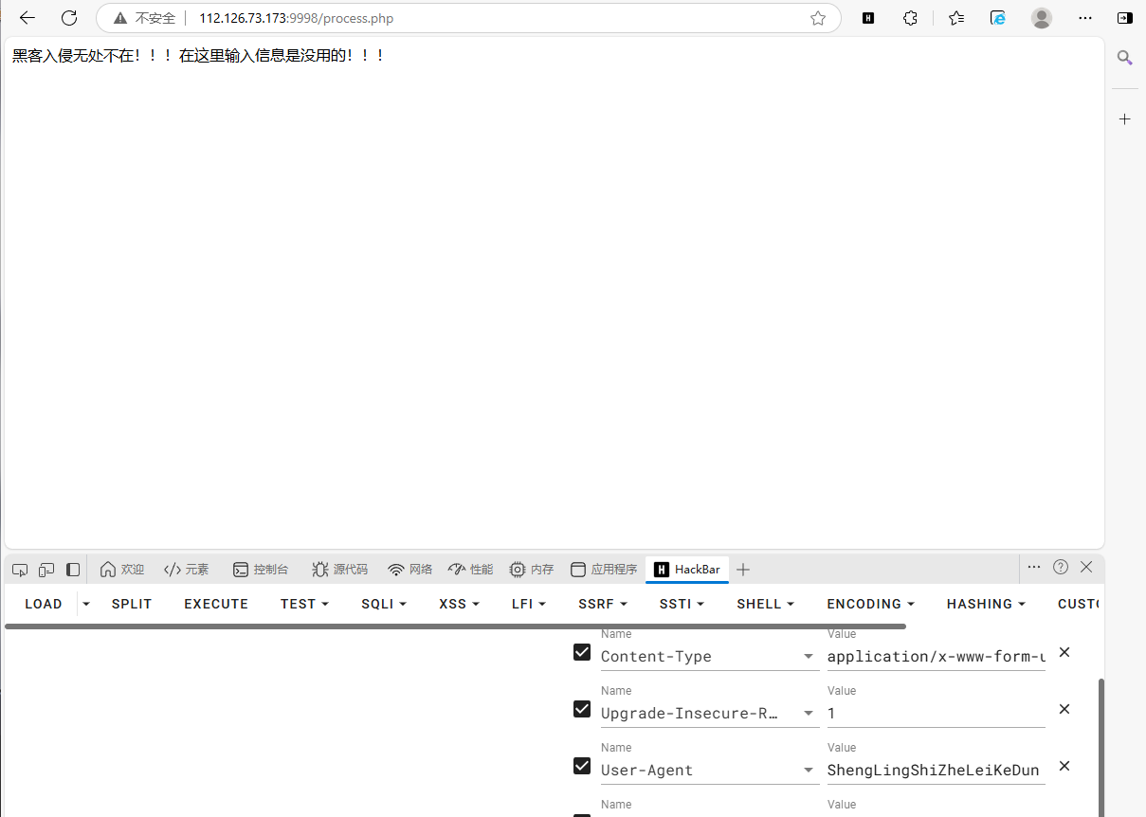Switch to the 性能 DevTools tab

click(x=471, y=570)
